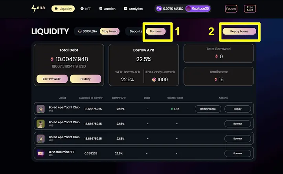Image resolution: width=283 pixels, height=174 pixels.
Task: Select the Borrows toggle
Action: 156,31
